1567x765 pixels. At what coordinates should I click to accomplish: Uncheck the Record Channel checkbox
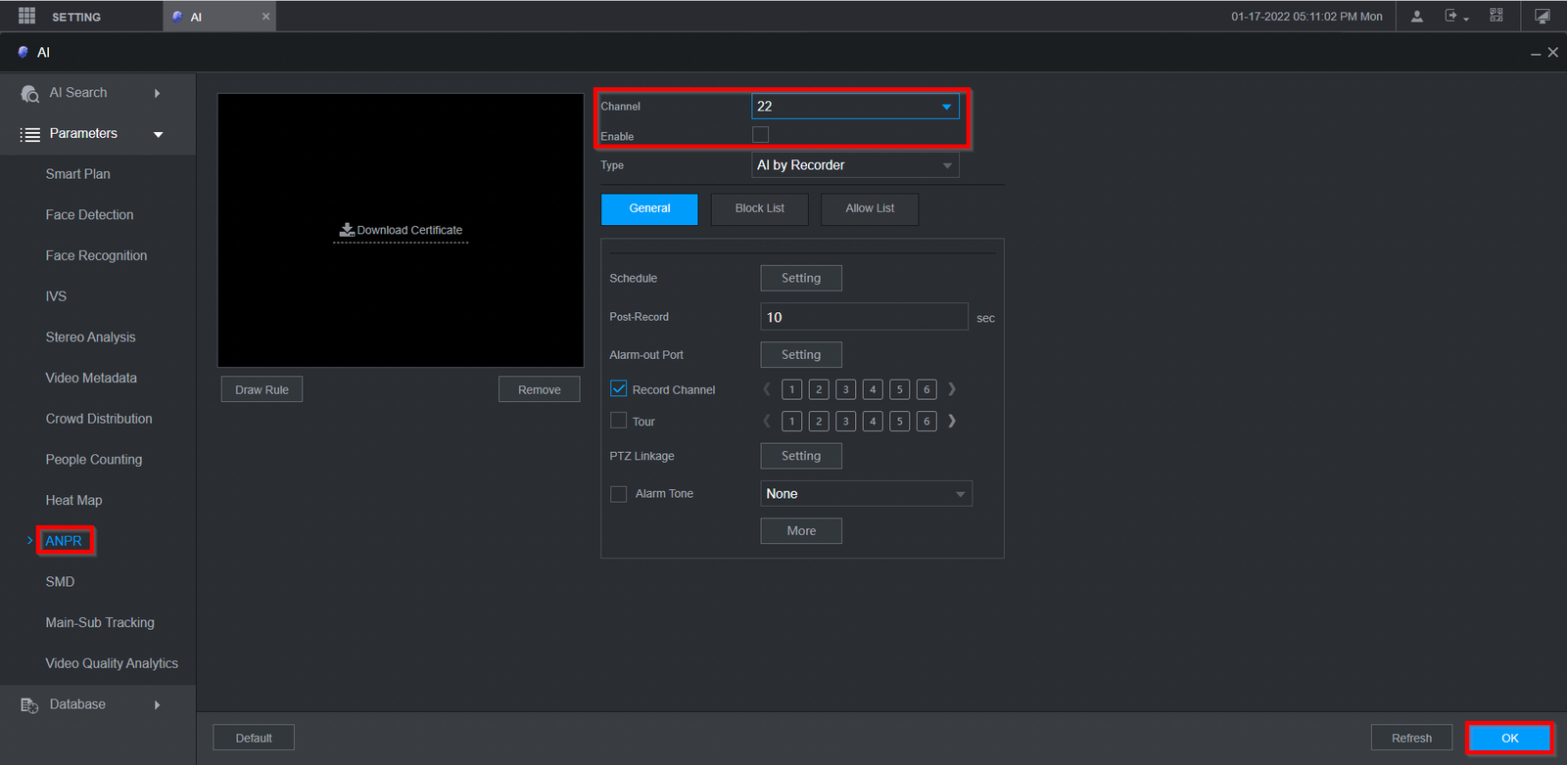tap(619, 389)
